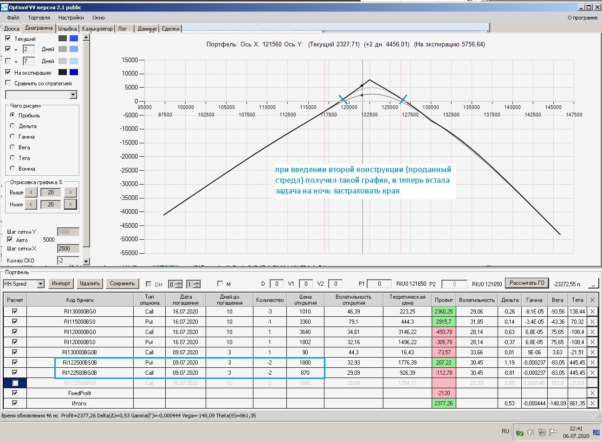This screenshot has height=442, width=602.
Task: Click the light blue swatch for +2 Дней
Action: [74, 49]
